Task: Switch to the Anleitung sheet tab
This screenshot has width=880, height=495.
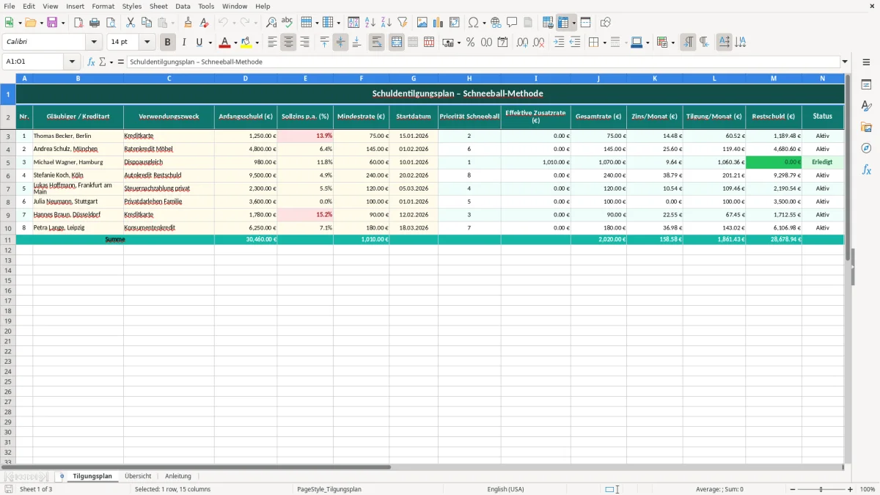Action: (178, 476)
